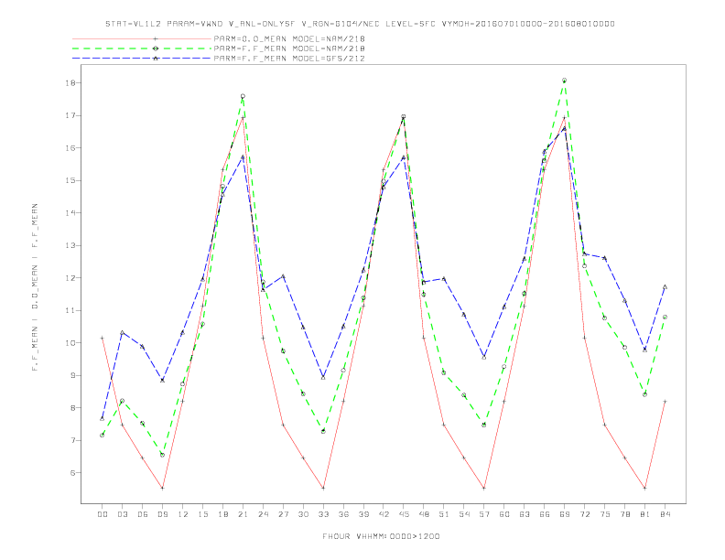Click blue triangle data point at hour 57

(484, 357)
